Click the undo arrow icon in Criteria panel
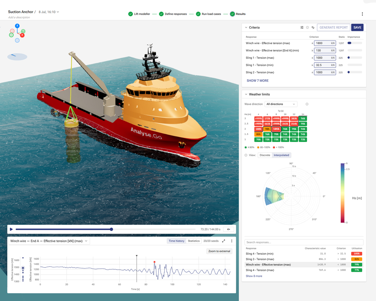The width and height of the screenshot is (376, 301). point(313,28)
